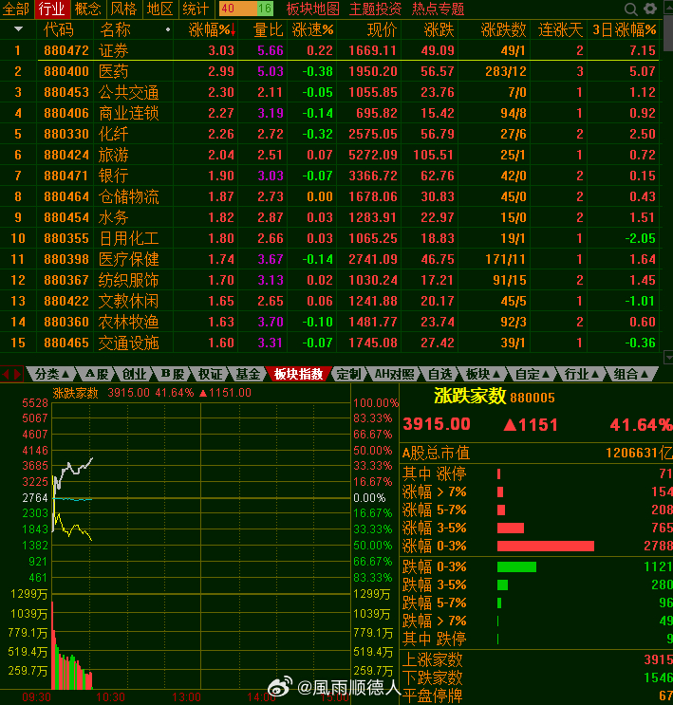673x705 pixels.
Task: Select the 农林牧渔 row
Action: point(330,322)
